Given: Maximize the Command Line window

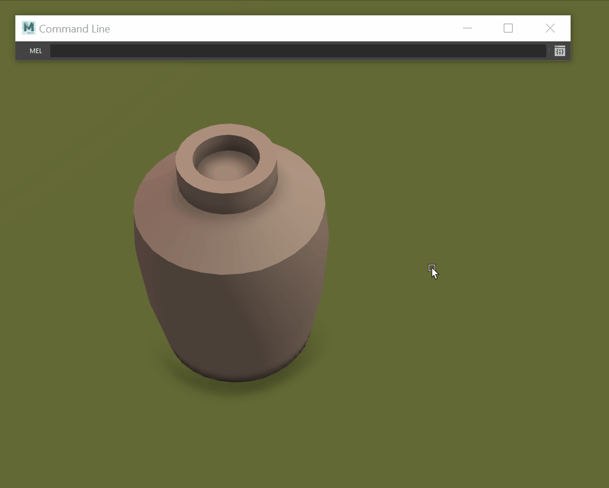Looking at the screenshot, I should 508,28.
